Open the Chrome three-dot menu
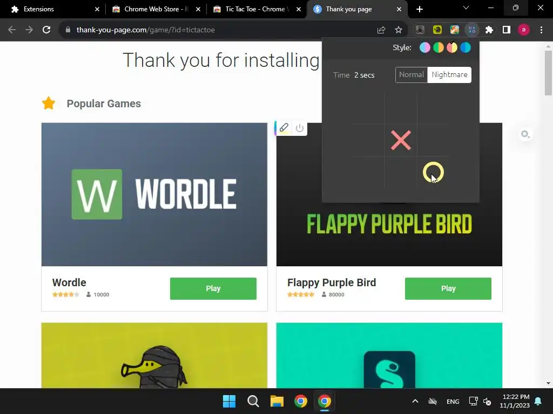This screenshot has height=414, width=553. pos(541,30)
